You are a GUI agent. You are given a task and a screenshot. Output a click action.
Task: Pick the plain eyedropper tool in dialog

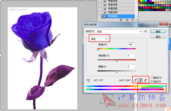tap(135, 80)
